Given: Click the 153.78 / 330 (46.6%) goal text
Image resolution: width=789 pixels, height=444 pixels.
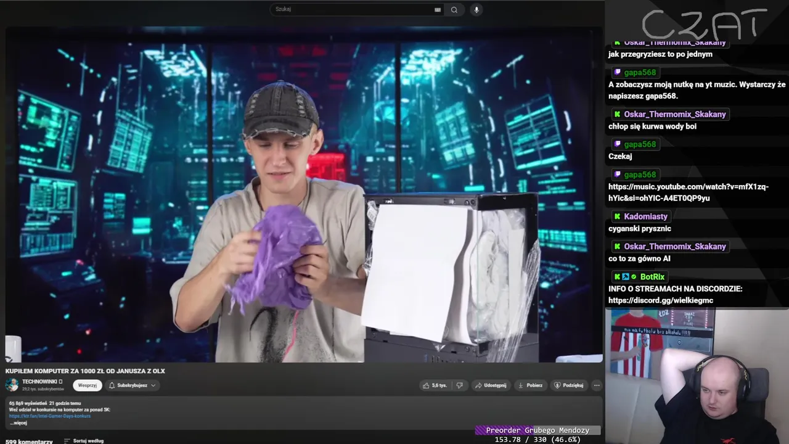Looking at the screenshot, I should coord(538,440).
